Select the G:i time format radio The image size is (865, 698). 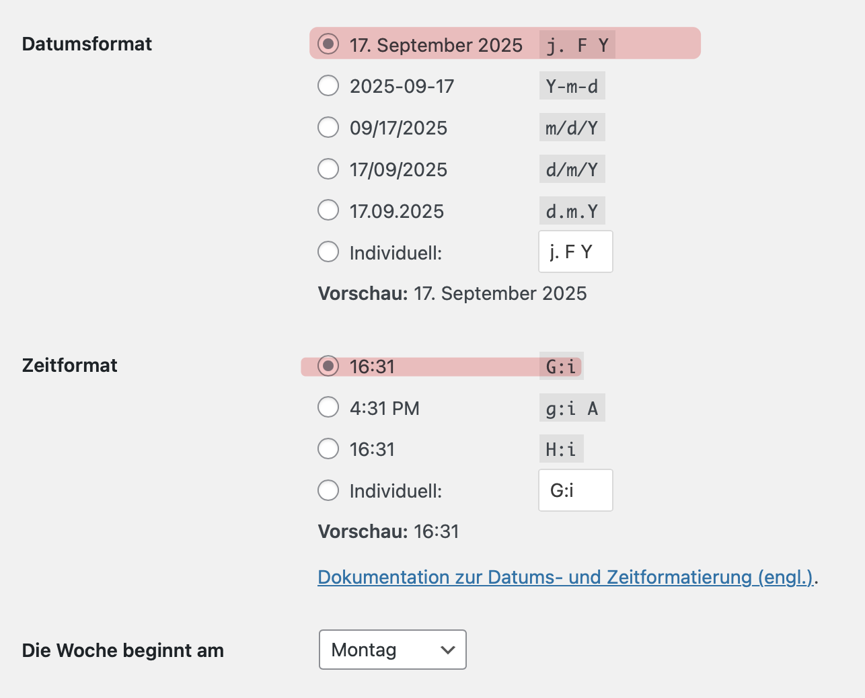point(328,366)
